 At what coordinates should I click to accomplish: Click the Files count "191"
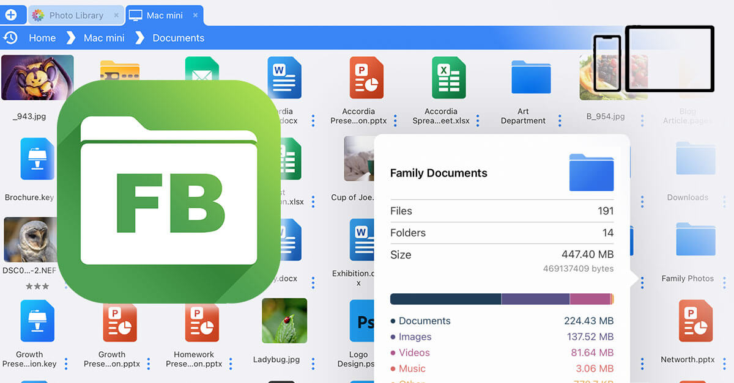606,211
